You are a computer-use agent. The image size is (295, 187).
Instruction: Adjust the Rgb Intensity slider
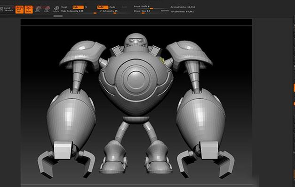(79, 11)
